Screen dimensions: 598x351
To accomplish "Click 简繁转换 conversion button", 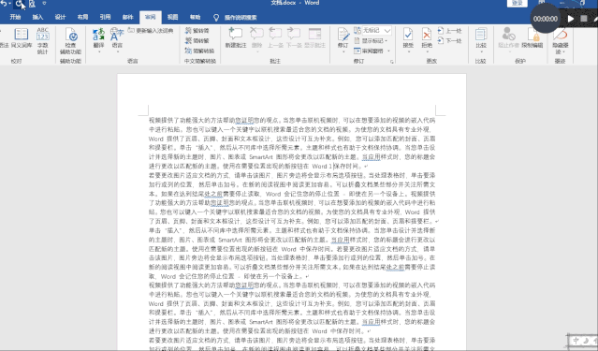I will click(x=200, y=51).
